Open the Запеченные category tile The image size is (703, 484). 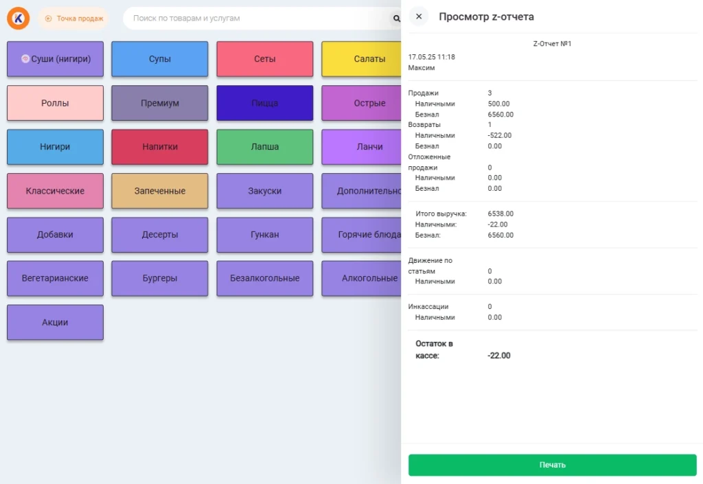[160, 191]
